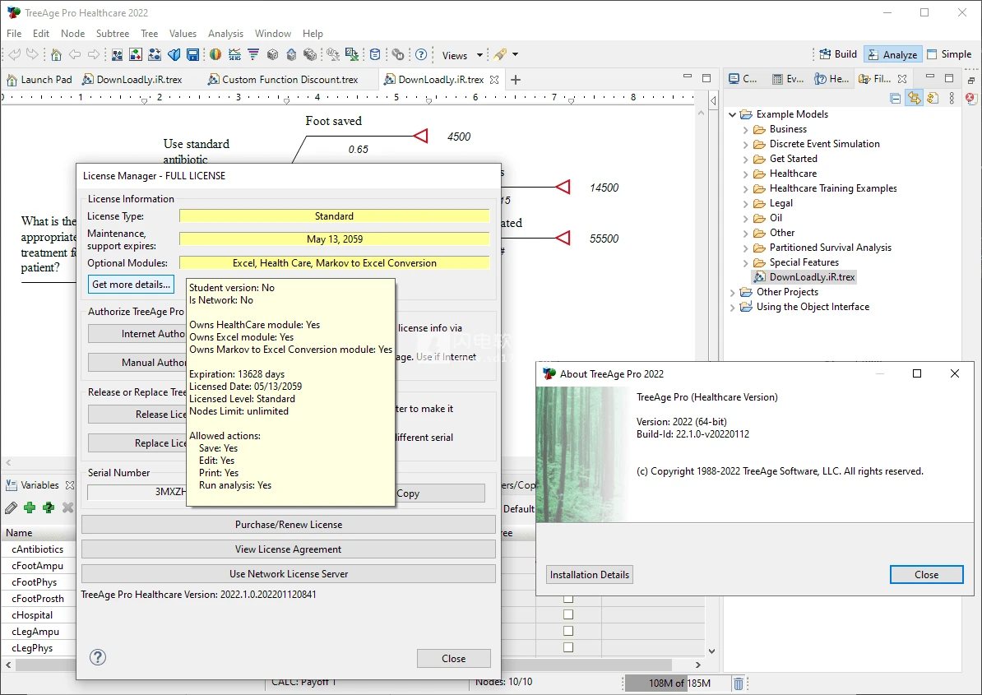Switch to Simple perspective

(949, 54)
